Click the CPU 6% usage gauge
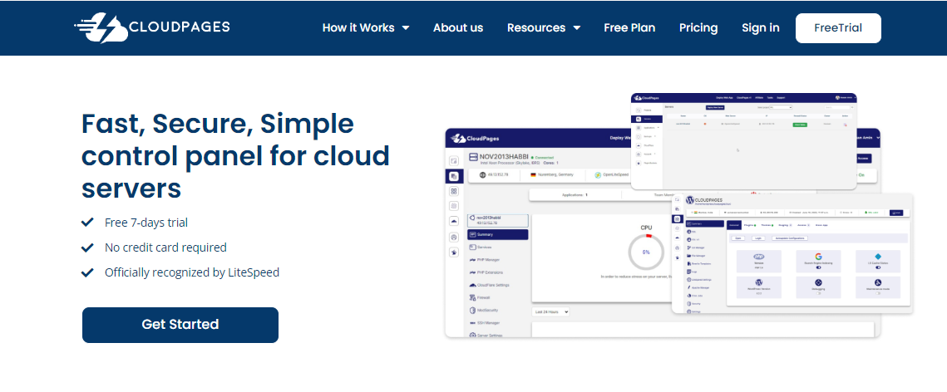Screen dimensions: 947x392 point(646,252)
